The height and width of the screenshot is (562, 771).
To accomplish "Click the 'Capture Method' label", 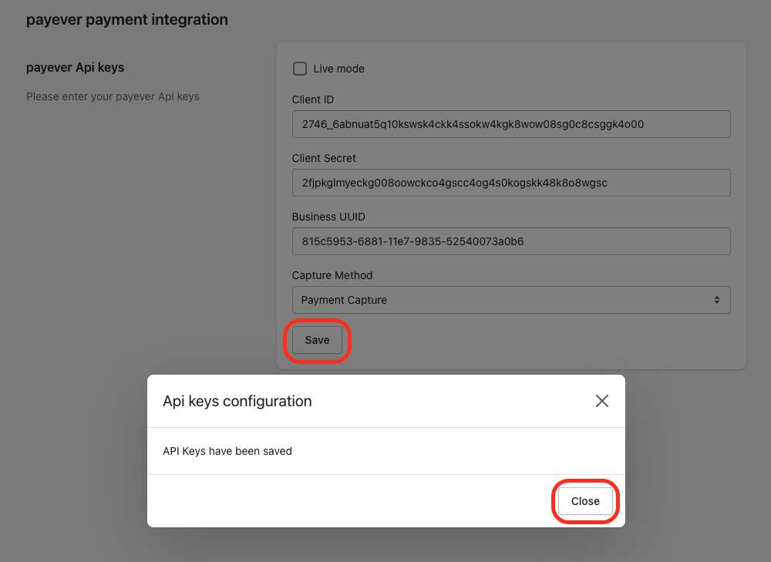I will click(x=332, y=275).
